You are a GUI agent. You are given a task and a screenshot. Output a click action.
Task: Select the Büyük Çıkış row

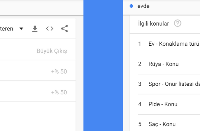tap(38, 50)
